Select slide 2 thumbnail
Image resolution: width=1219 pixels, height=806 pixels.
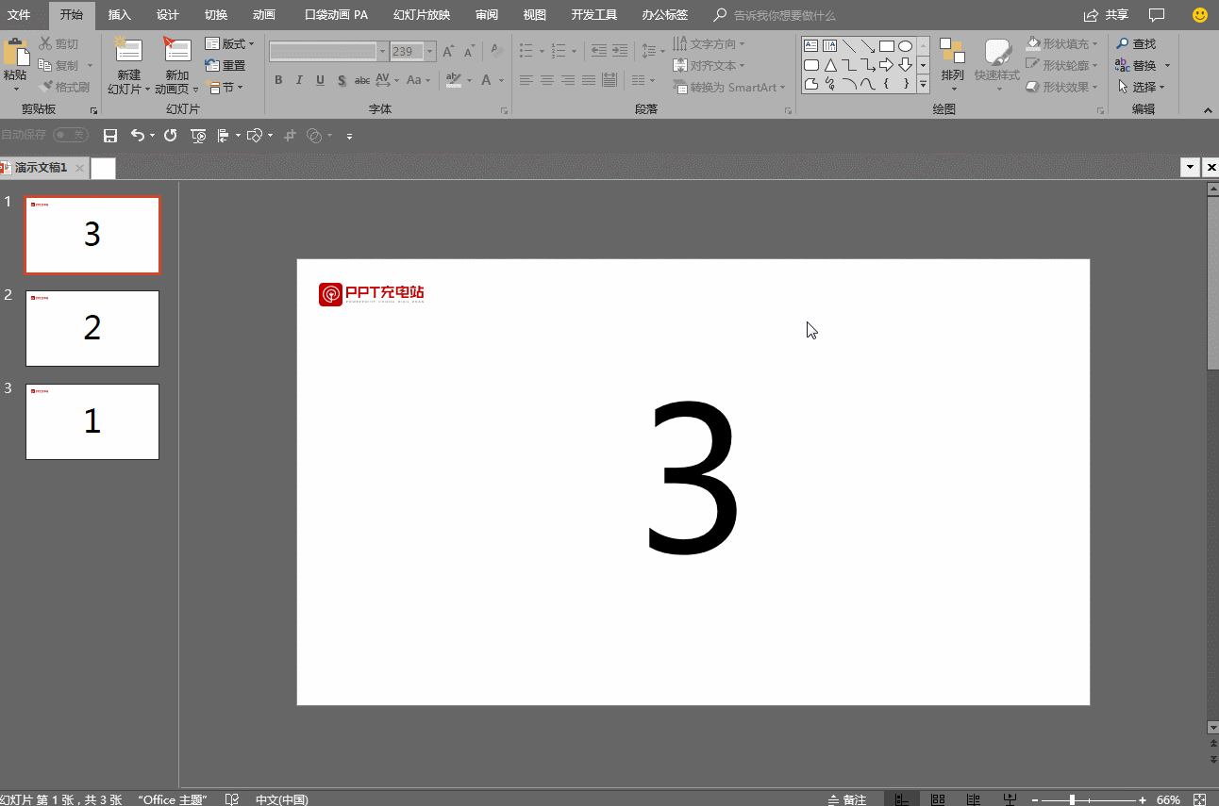pos(92,328)
